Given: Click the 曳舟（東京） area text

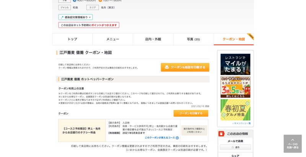Looking at the screenshot, I should [x=108, y=8].
